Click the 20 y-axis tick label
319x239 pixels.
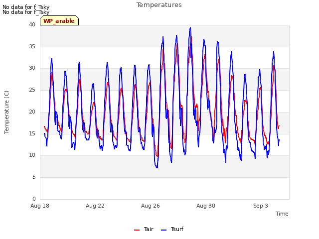(32, 112)
